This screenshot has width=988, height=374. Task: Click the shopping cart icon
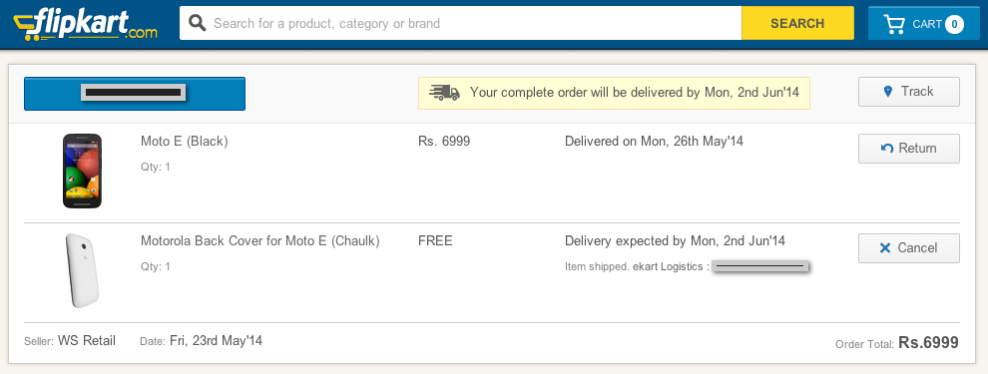click(894, 25)
